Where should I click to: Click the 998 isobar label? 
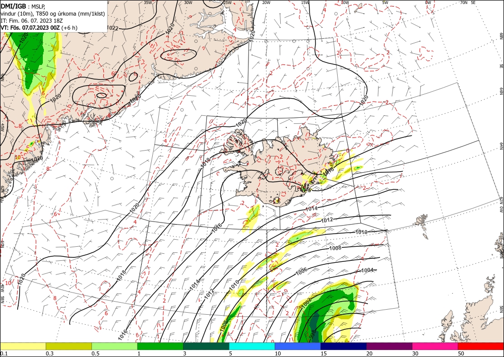[312, 334]
